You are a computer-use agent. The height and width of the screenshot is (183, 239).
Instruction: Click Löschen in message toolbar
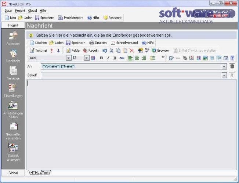[x=38, y=43]
